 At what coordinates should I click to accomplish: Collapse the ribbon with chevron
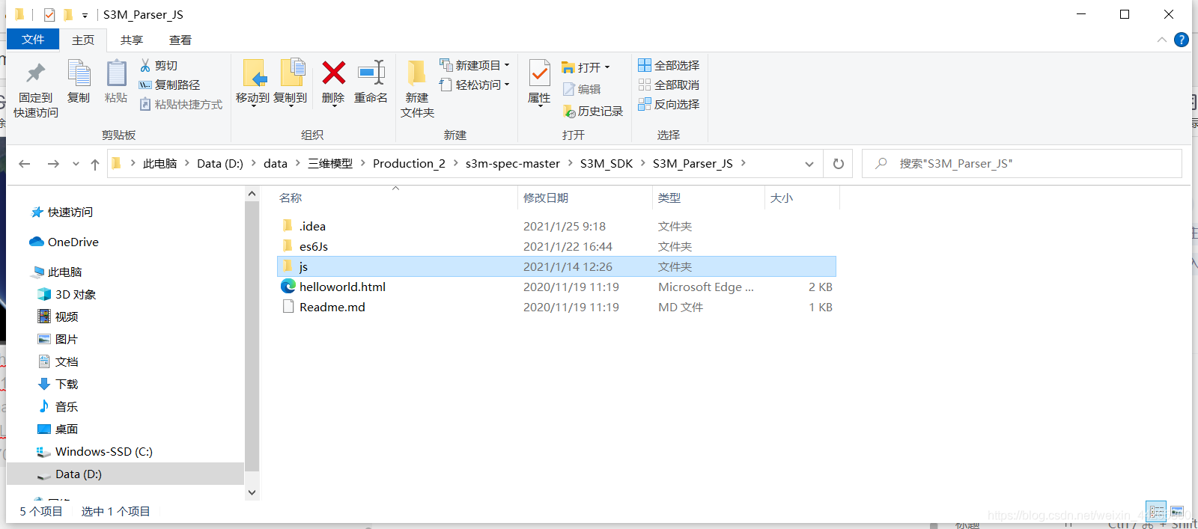pyautogui.click(x=1161, y=40)
